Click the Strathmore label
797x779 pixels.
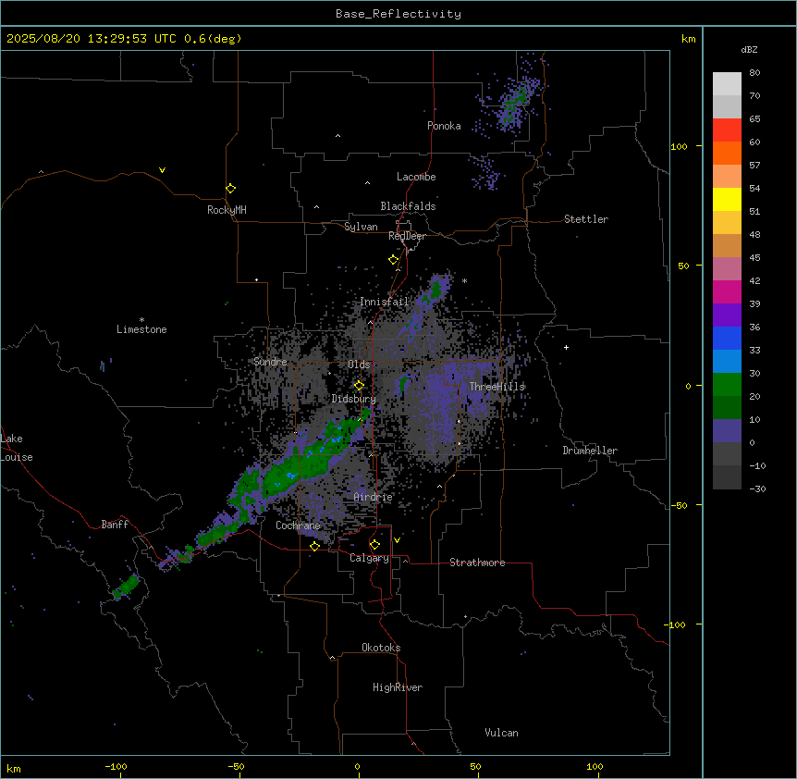pyautogui.click(x=477, y=563)
